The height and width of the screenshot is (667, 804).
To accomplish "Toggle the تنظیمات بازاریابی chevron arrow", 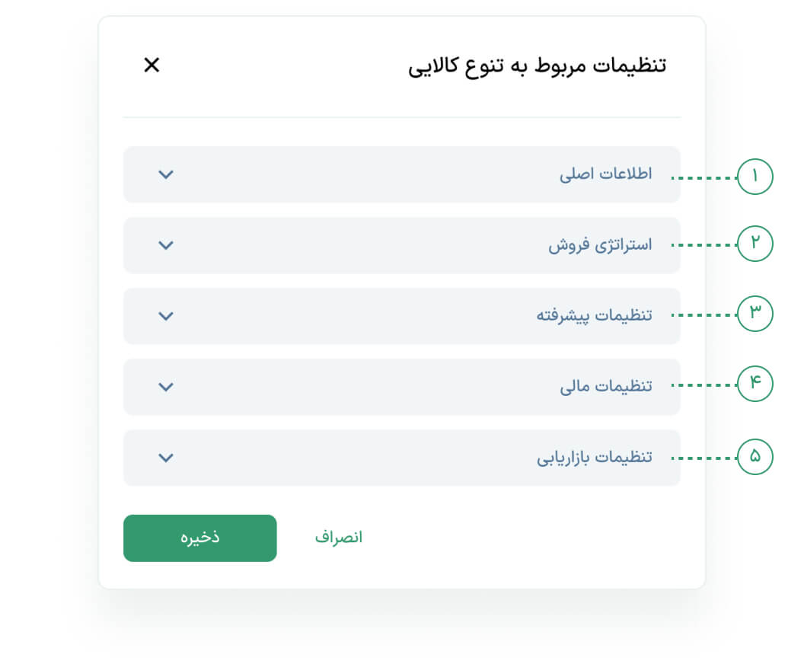I will coord(166,458).
